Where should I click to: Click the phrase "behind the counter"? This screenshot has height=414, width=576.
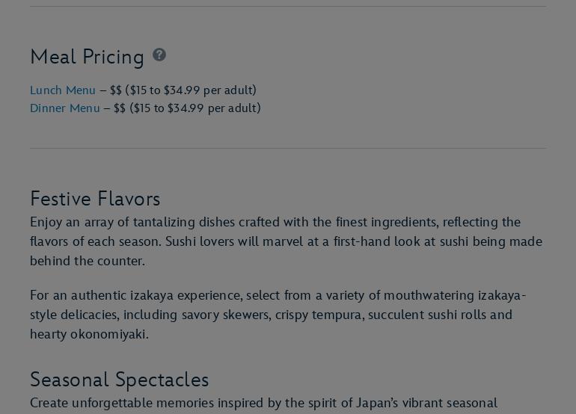coord(86,261)
